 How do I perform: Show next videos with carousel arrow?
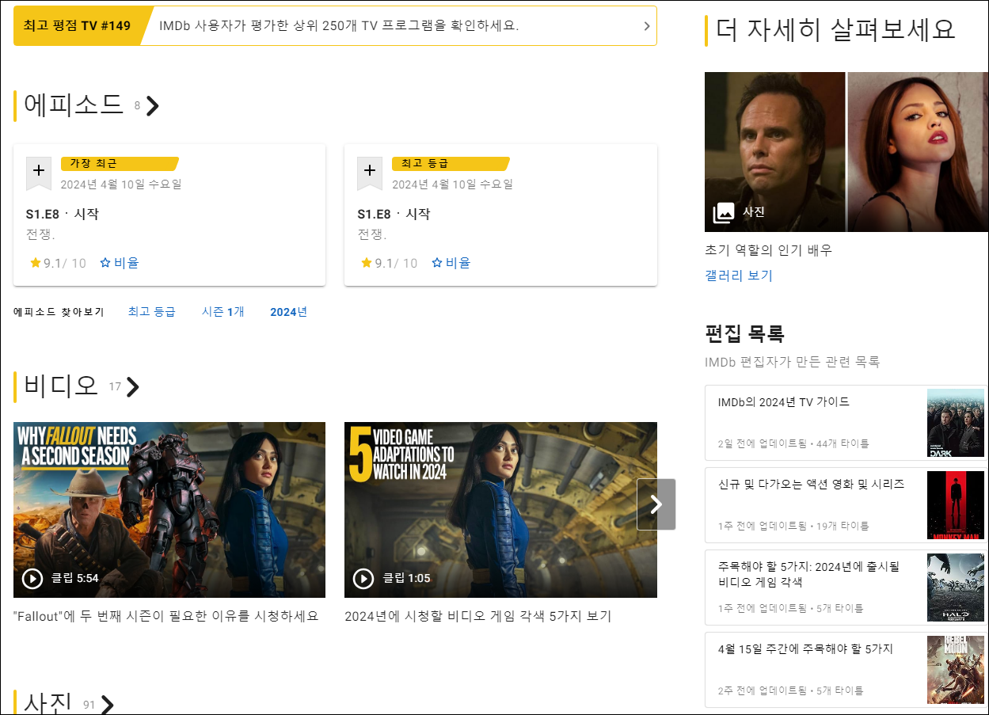pyautogui.click(x=656, y=504)
